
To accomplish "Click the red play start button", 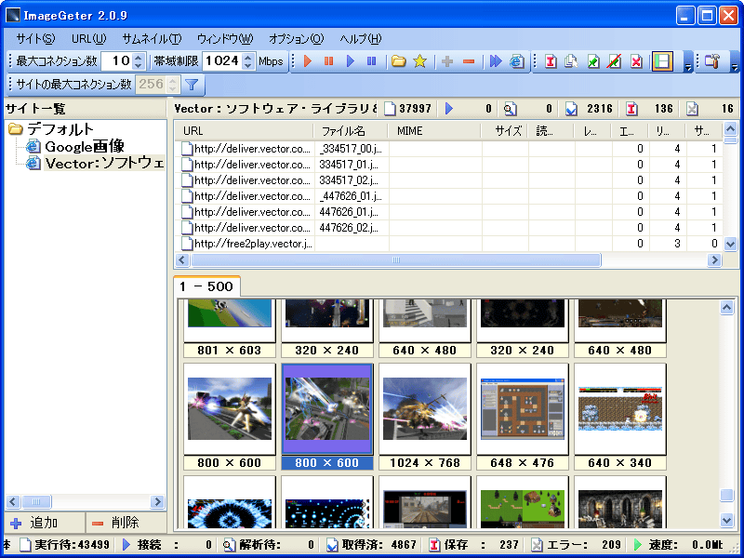I will pos(306,61).
